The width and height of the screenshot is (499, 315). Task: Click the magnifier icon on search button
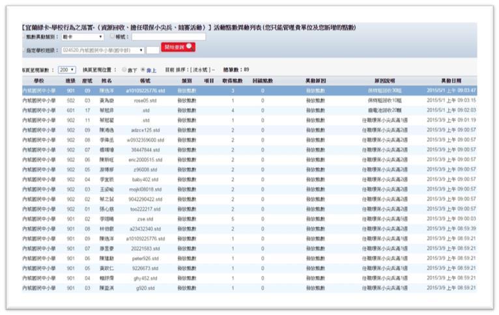(189, 47)
